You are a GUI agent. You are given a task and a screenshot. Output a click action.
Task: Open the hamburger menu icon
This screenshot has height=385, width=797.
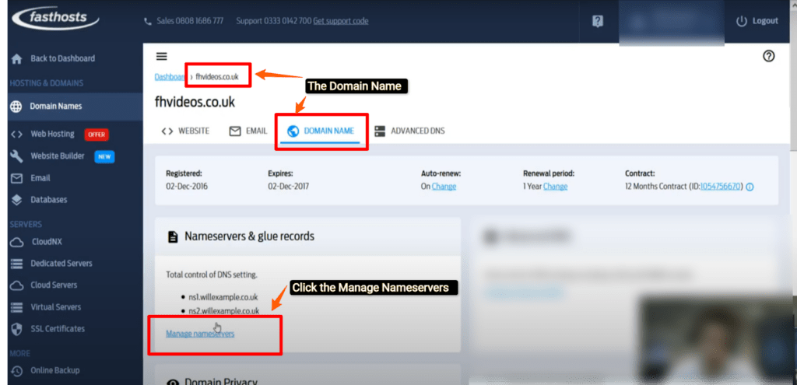162,56
